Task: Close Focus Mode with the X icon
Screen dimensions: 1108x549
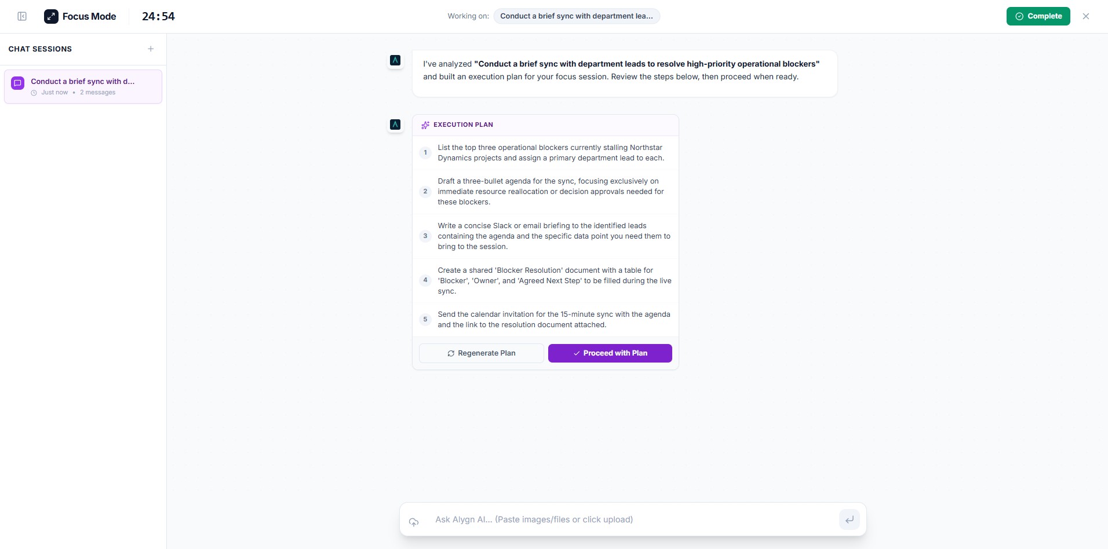Action: pos(1086,16)
